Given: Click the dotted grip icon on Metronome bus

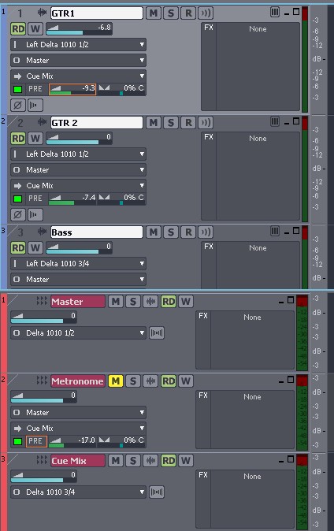Looking at the screenshot, I should (42, 381).
